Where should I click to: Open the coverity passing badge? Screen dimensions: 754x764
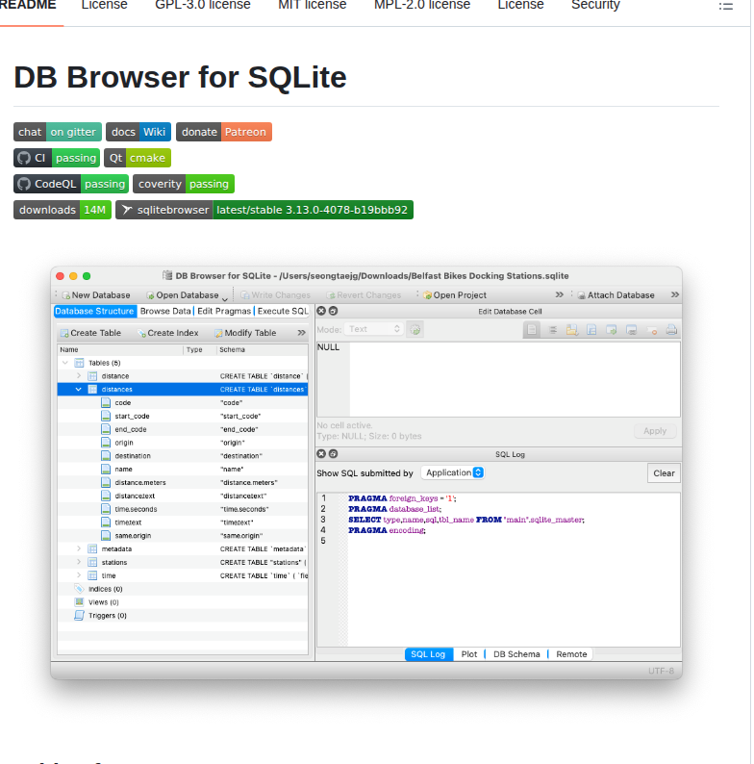pos(184,184)
